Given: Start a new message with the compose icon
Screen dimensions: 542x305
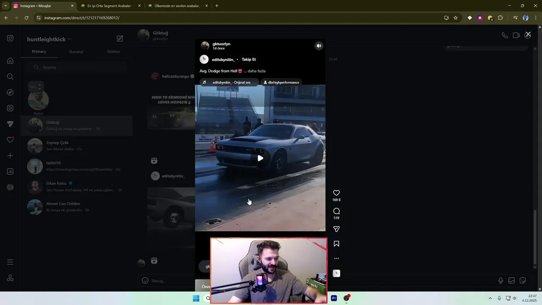Looking at the screenshot, I should [120, 39].
